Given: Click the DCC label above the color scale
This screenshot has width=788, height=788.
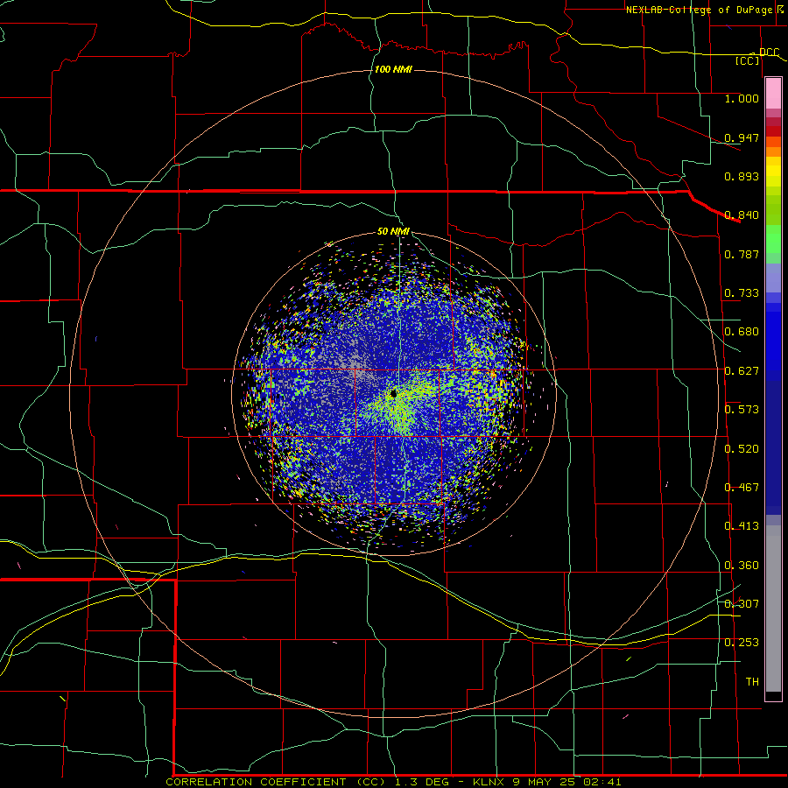Looking at the screenshot, I should click(x=770, y=53).
